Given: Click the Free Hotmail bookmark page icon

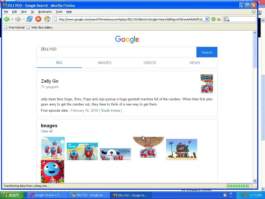Looking at the screenshot, I should click(6, 27).
